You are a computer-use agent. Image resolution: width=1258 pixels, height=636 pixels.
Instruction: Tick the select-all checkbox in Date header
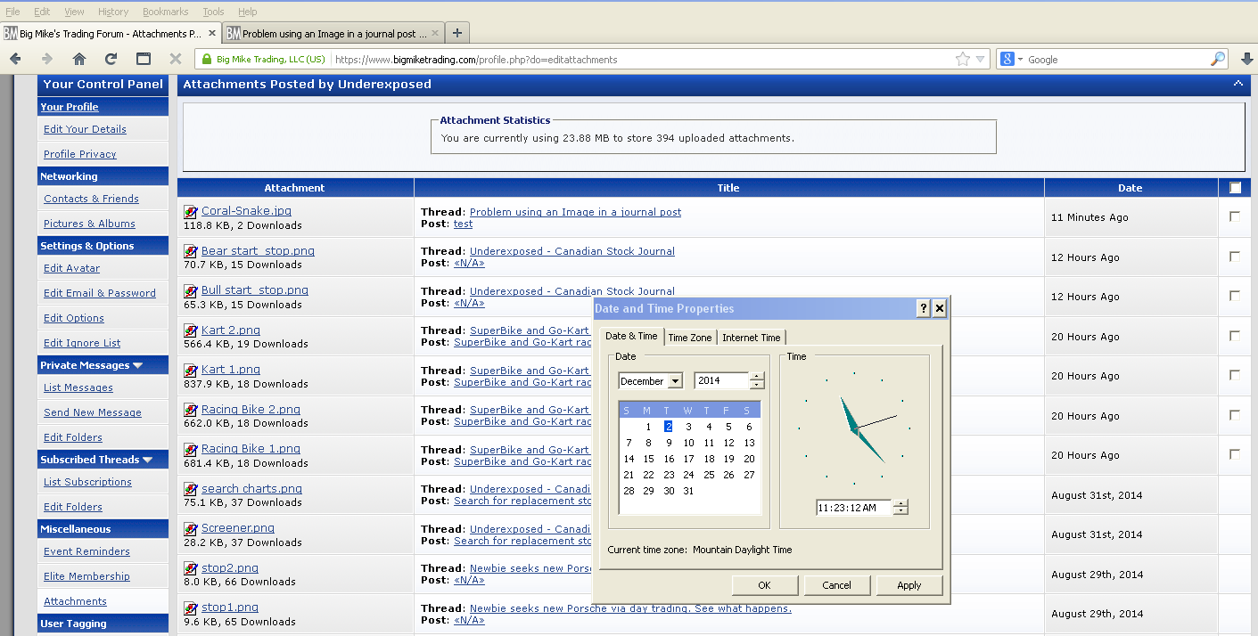(1235, 187)
